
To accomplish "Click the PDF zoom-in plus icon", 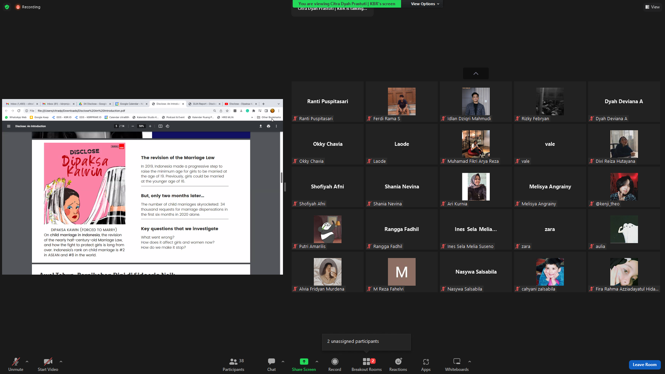I will pos(150,126).
